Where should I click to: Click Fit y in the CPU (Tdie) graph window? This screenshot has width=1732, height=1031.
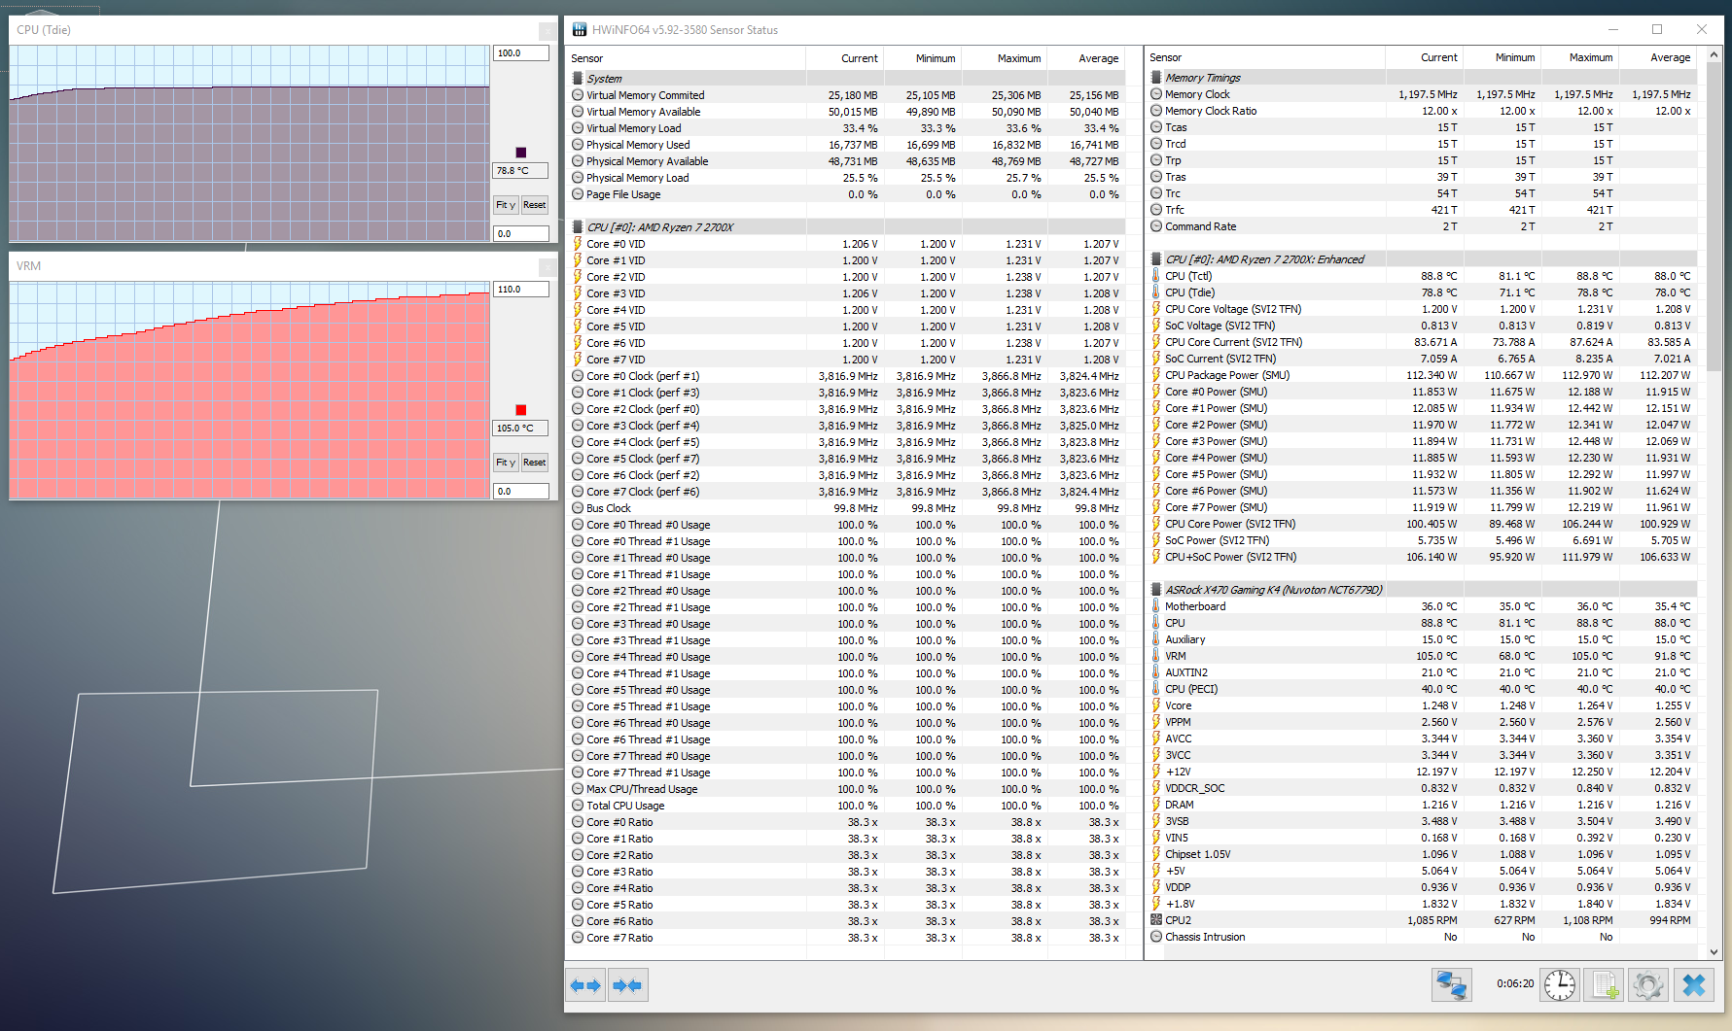click(x=506, y=205)
